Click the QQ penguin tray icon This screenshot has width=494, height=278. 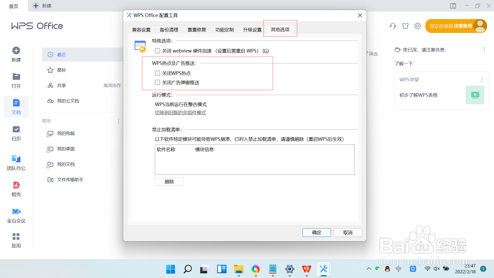[387, 269]
